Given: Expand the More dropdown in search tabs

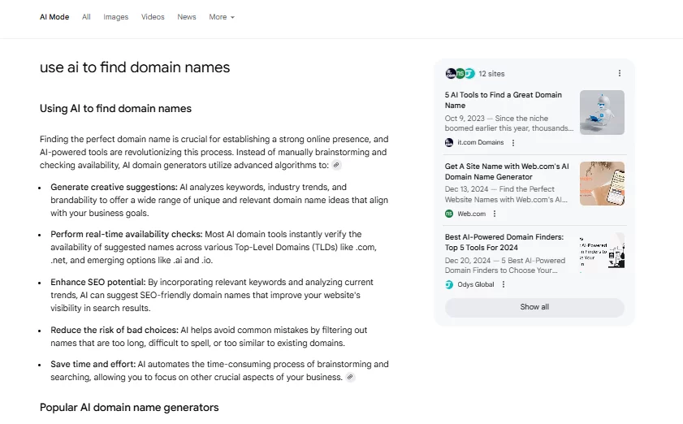Looking at the screenshot, I should [221, 17].
